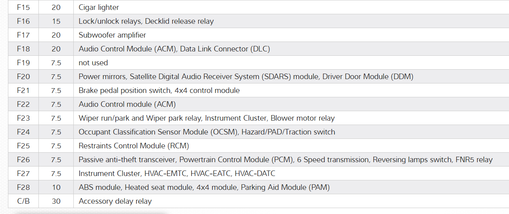Click the F27 Instrument Cluster HVAC description

(177, 174)
